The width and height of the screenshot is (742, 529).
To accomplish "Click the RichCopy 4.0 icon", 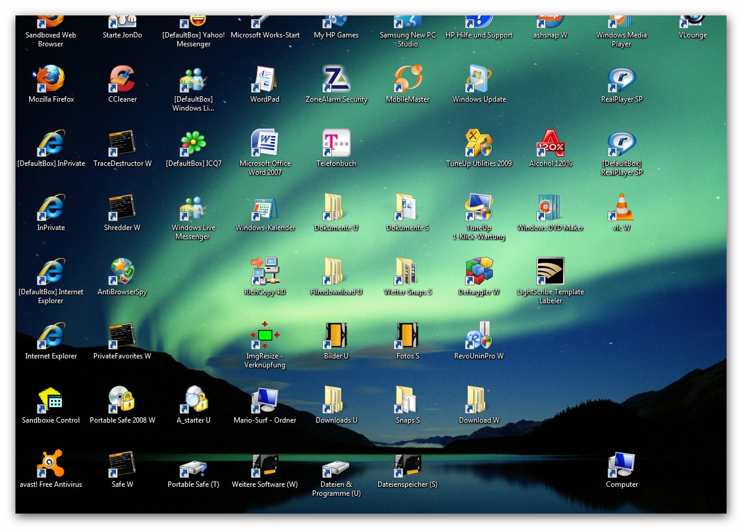I will (265, 272).
